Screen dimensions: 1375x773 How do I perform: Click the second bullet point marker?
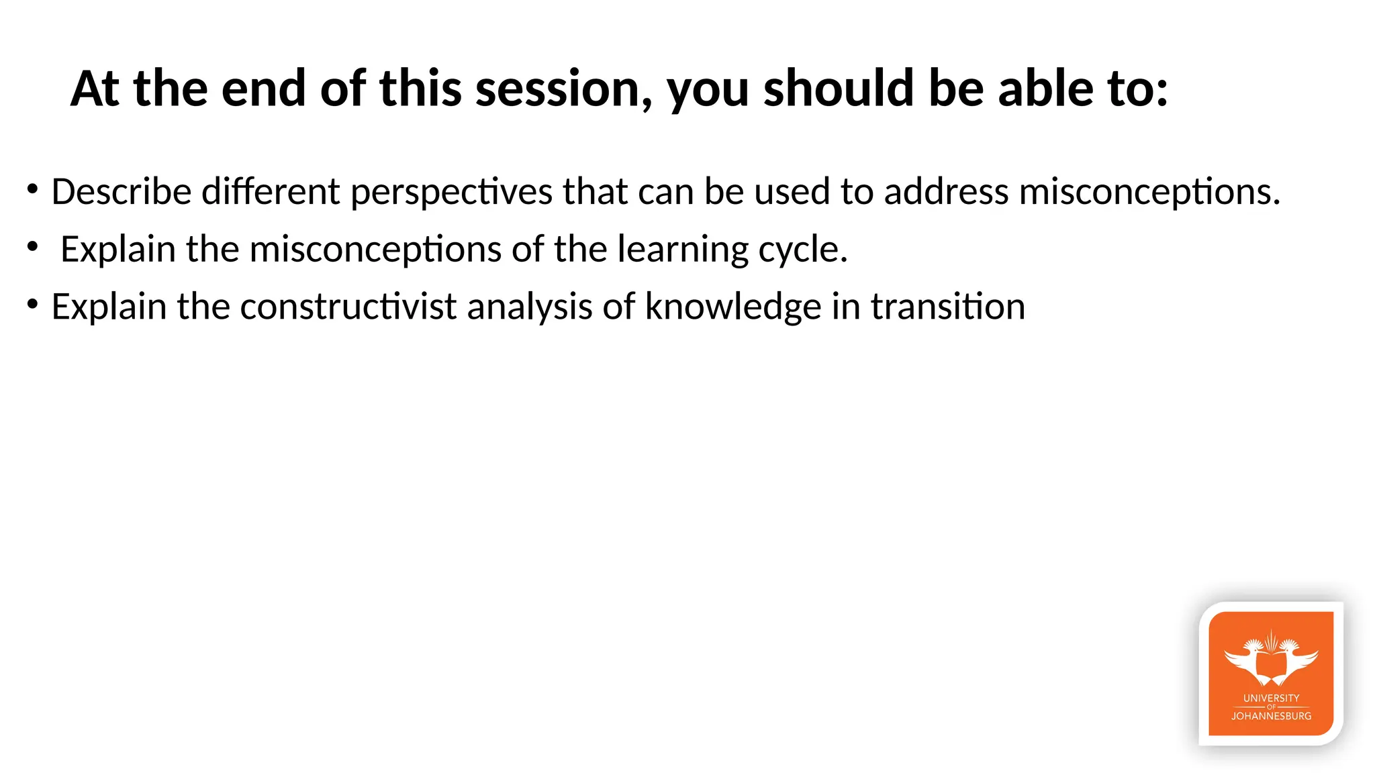[x=32, y=248]
